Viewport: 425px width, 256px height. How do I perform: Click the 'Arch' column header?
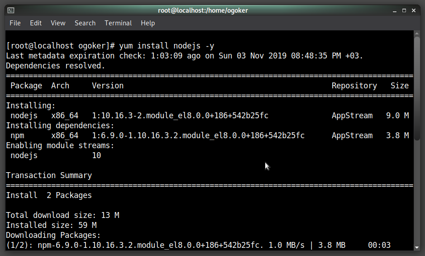[x=60, y=86]
